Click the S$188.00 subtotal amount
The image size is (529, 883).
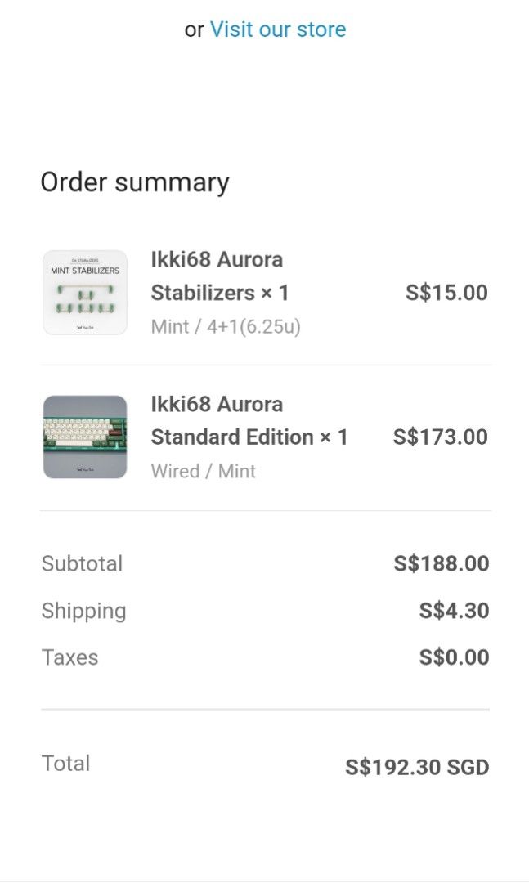442,563
